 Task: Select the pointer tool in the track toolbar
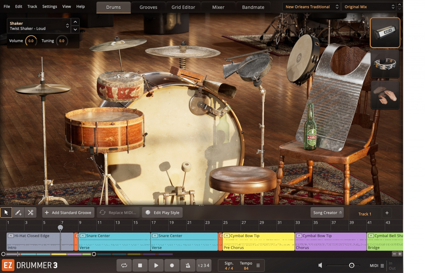(6, 212)
